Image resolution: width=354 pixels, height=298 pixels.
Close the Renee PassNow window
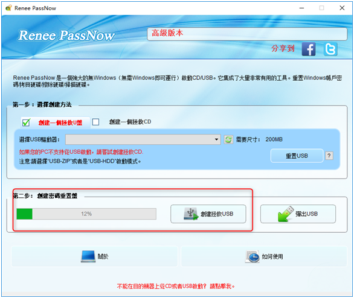coord(342,8)
